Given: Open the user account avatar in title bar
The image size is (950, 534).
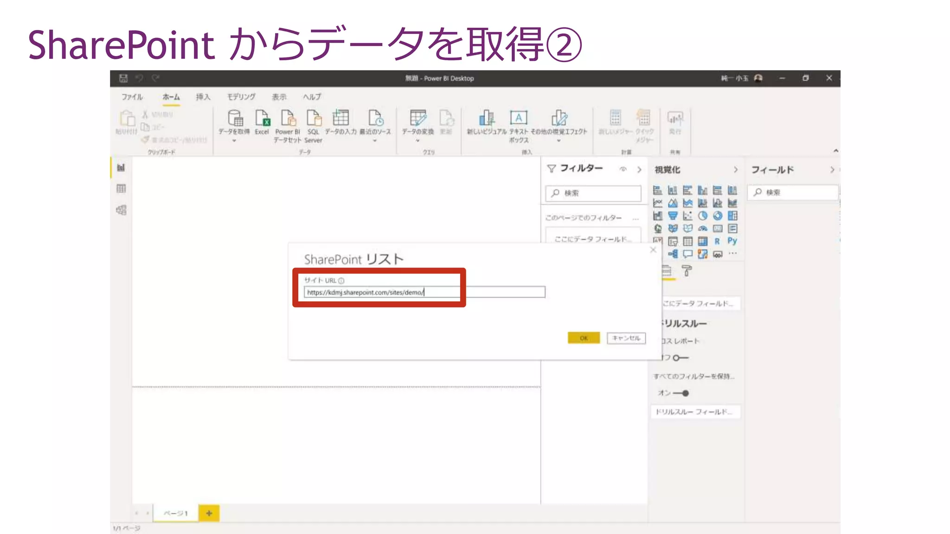Looking at the screenshot, I should tap(758, 78).
